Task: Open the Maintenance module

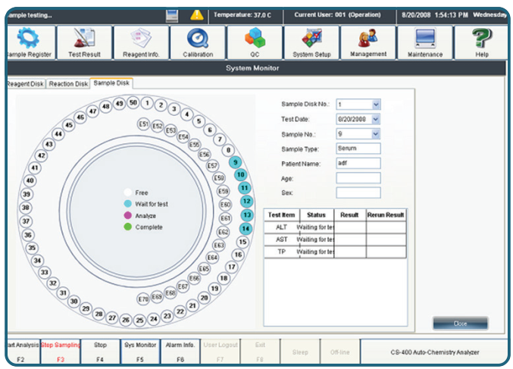Action: [x=425, y=42]
